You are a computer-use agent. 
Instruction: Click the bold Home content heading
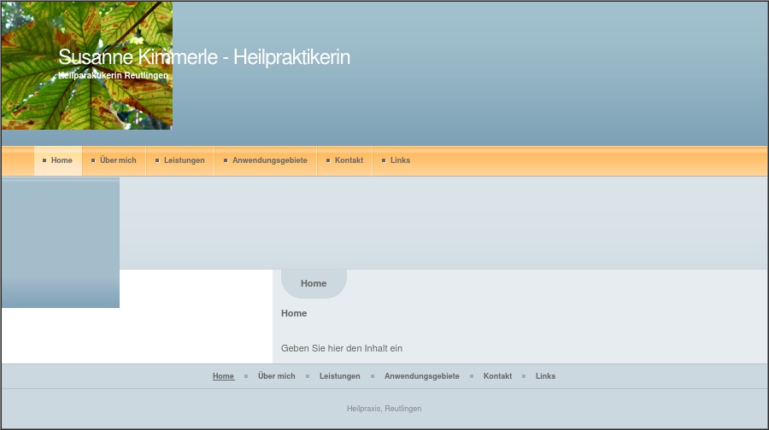point(294,313)
